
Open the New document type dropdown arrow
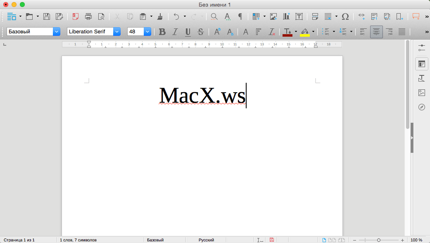(20, 16)
